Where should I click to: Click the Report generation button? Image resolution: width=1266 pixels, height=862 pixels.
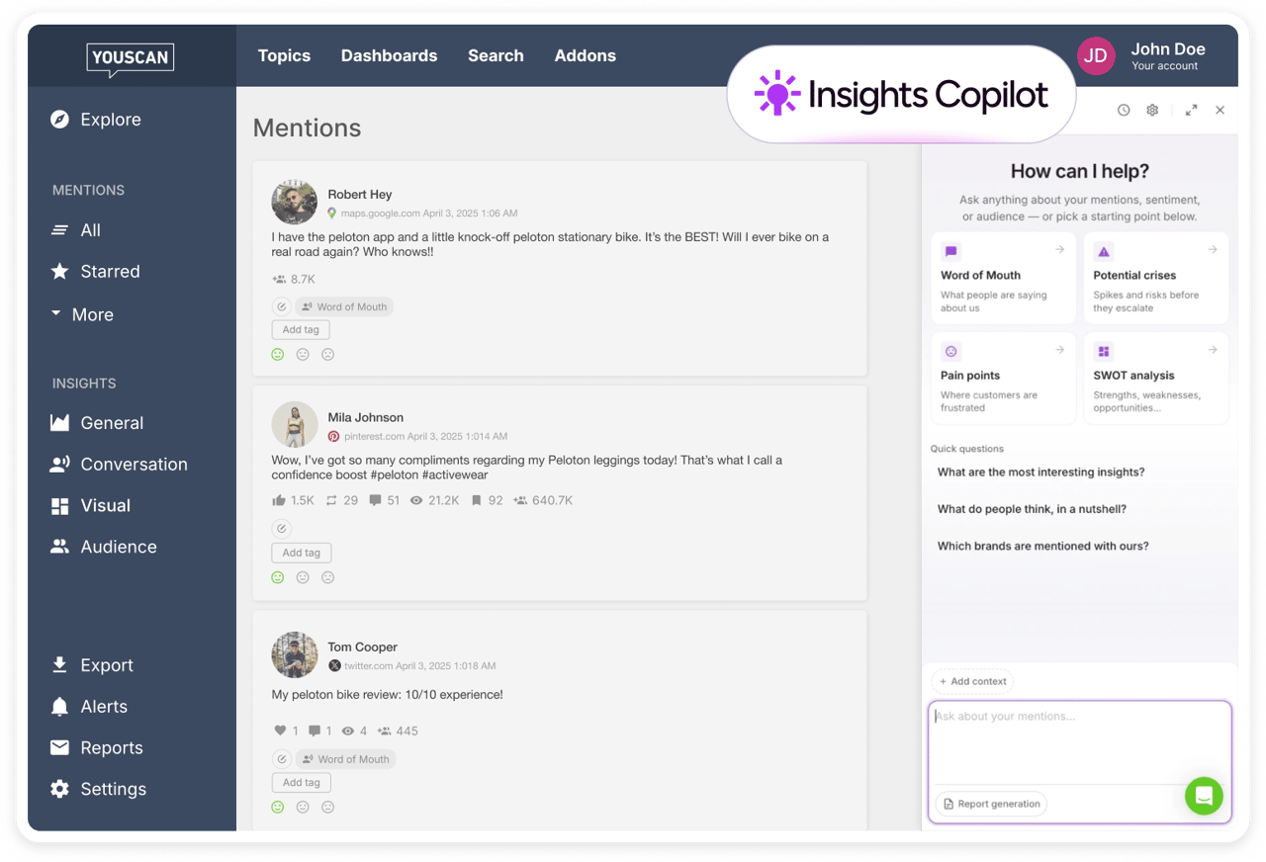pos(991,804)
